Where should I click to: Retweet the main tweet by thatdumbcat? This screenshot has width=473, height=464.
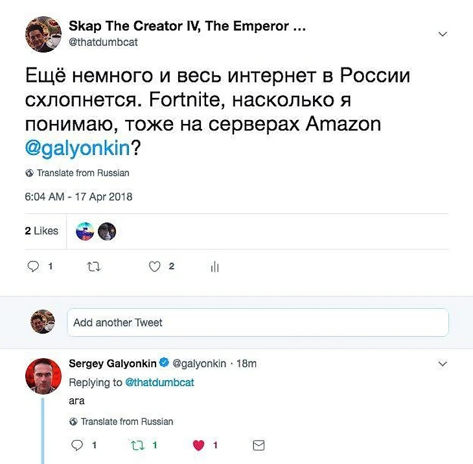click(x=94, y=267)
